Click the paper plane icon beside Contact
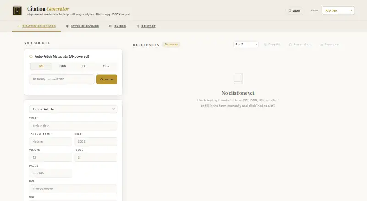This screenshot has height=201, width=367. click(138, 26)
